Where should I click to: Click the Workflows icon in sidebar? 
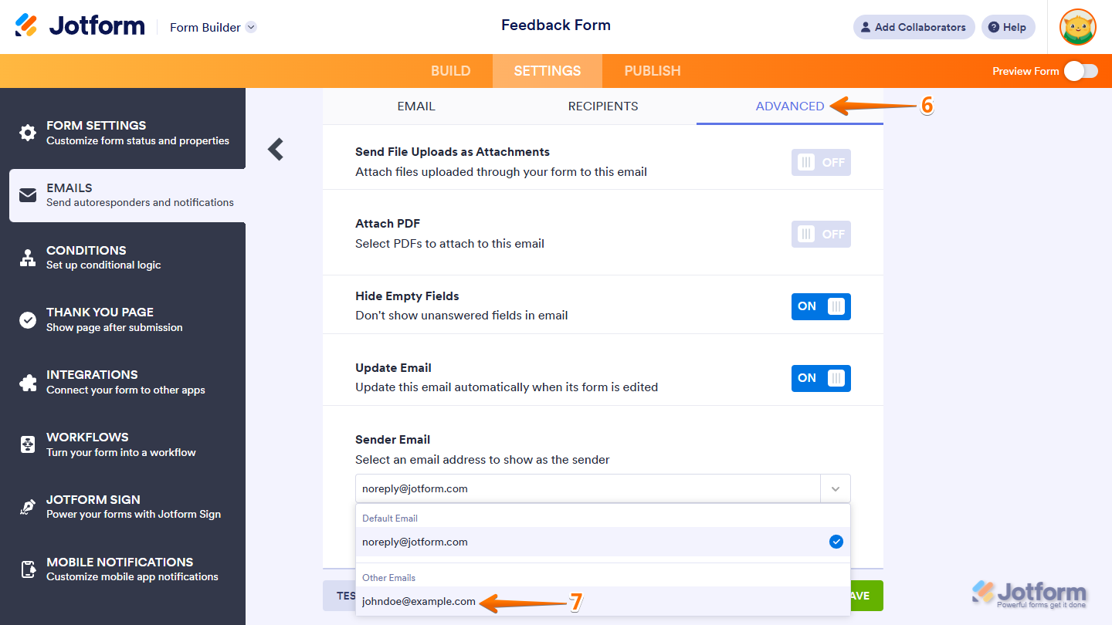(28, 444)
